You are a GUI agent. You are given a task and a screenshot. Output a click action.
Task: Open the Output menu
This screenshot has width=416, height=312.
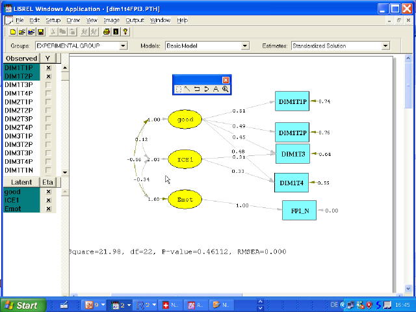[135, 20]
